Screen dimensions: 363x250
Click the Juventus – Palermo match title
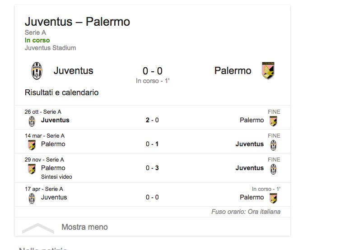[77, 21]
